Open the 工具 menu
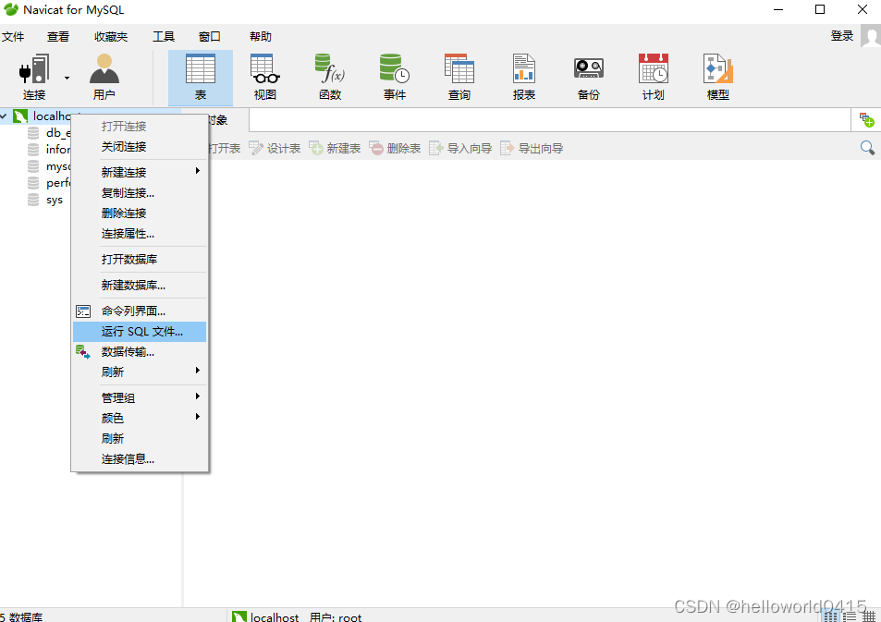Image resolution: width=881 pixels, height=622 pixels. pos(164,37)
